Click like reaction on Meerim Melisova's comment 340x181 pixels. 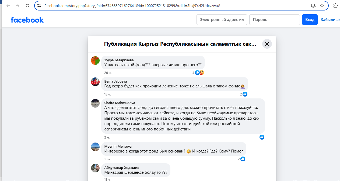243,159
